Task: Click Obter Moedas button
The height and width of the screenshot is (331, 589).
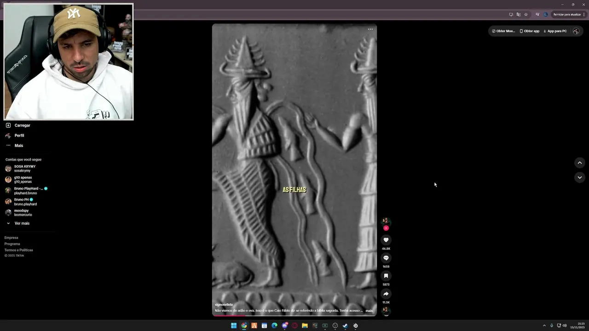Action: [x=503, y=31]
